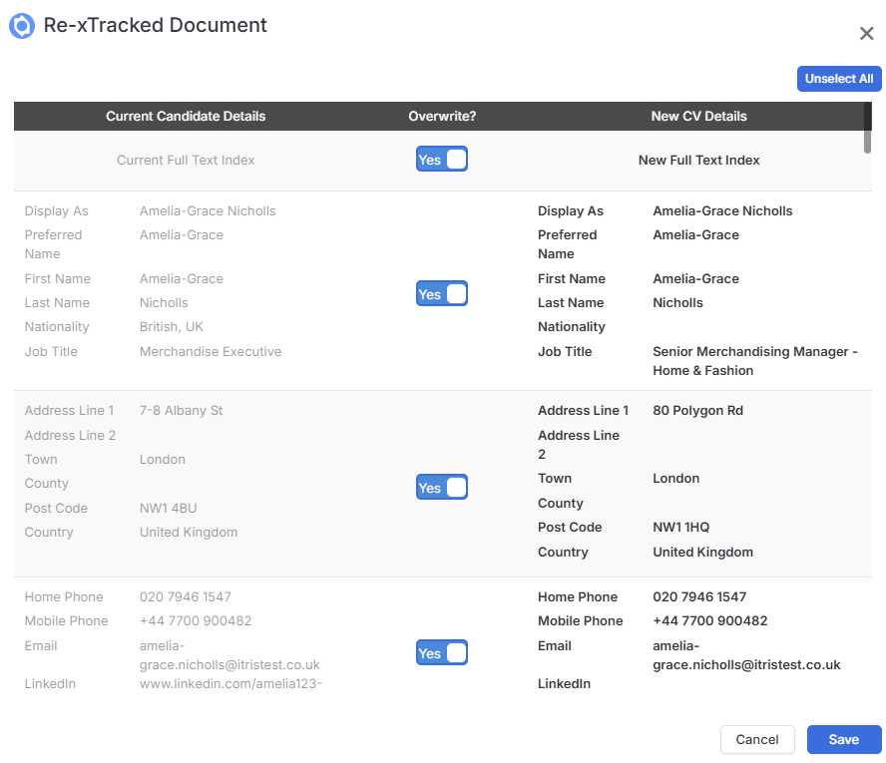
Task: Click the current LinkedIn URL value
Action: [x=230, y=684]
